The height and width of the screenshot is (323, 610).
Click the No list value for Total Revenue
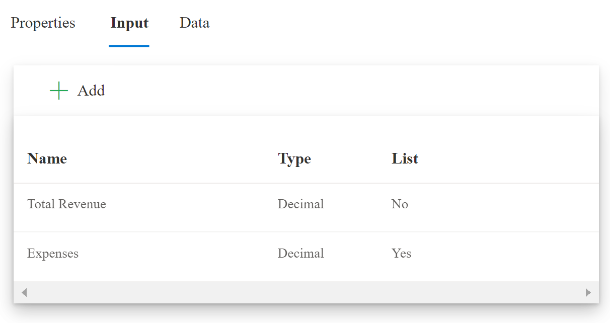point(400,204)
